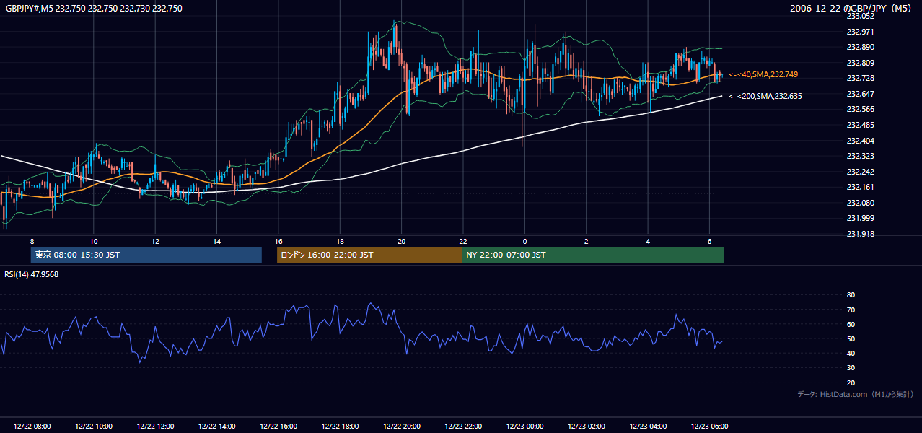Click price axis label 232.809
Image resolution: width=922 pixels, height=433 pixels.
(x=861, y=63)
